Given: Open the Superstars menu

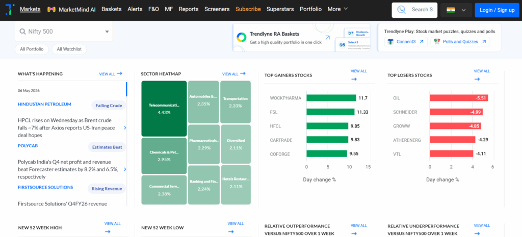Looking at the screenshot, I should click(x=280, y=9).
